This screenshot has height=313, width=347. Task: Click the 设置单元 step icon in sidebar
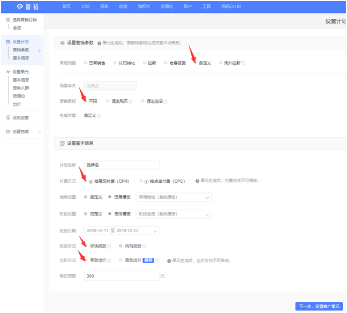coord(7,72)
